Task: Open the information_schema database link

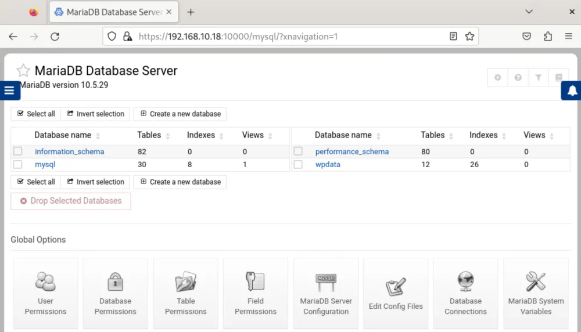Action: [69, 151]
